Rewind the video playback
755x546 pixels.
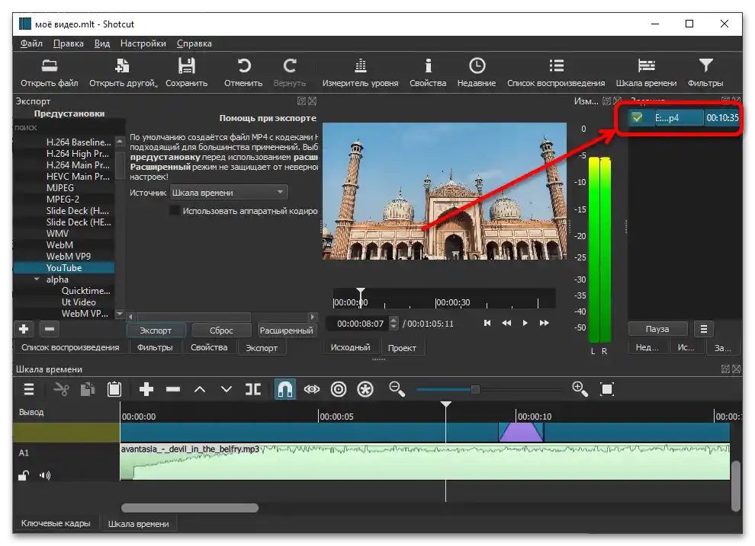click(506, 323)
